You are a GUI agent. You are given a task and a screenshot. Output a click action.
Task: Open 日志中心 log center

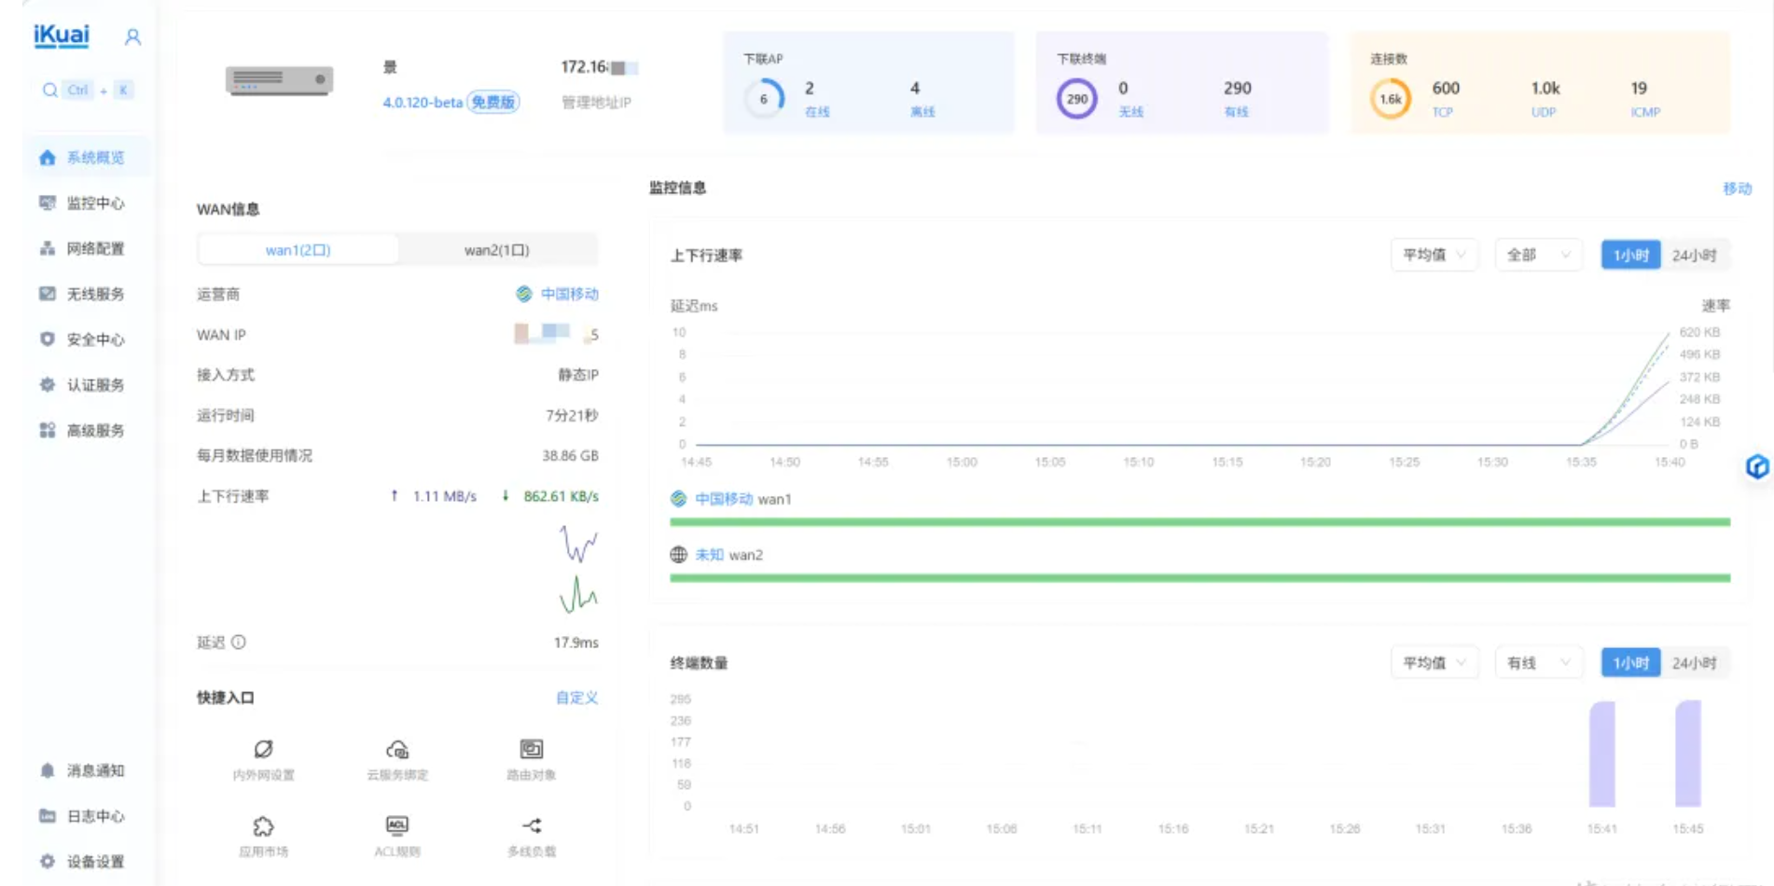point(87,816)
